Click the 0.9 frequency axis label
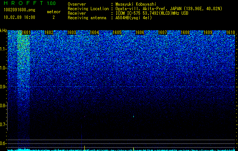 click(3, 87)
